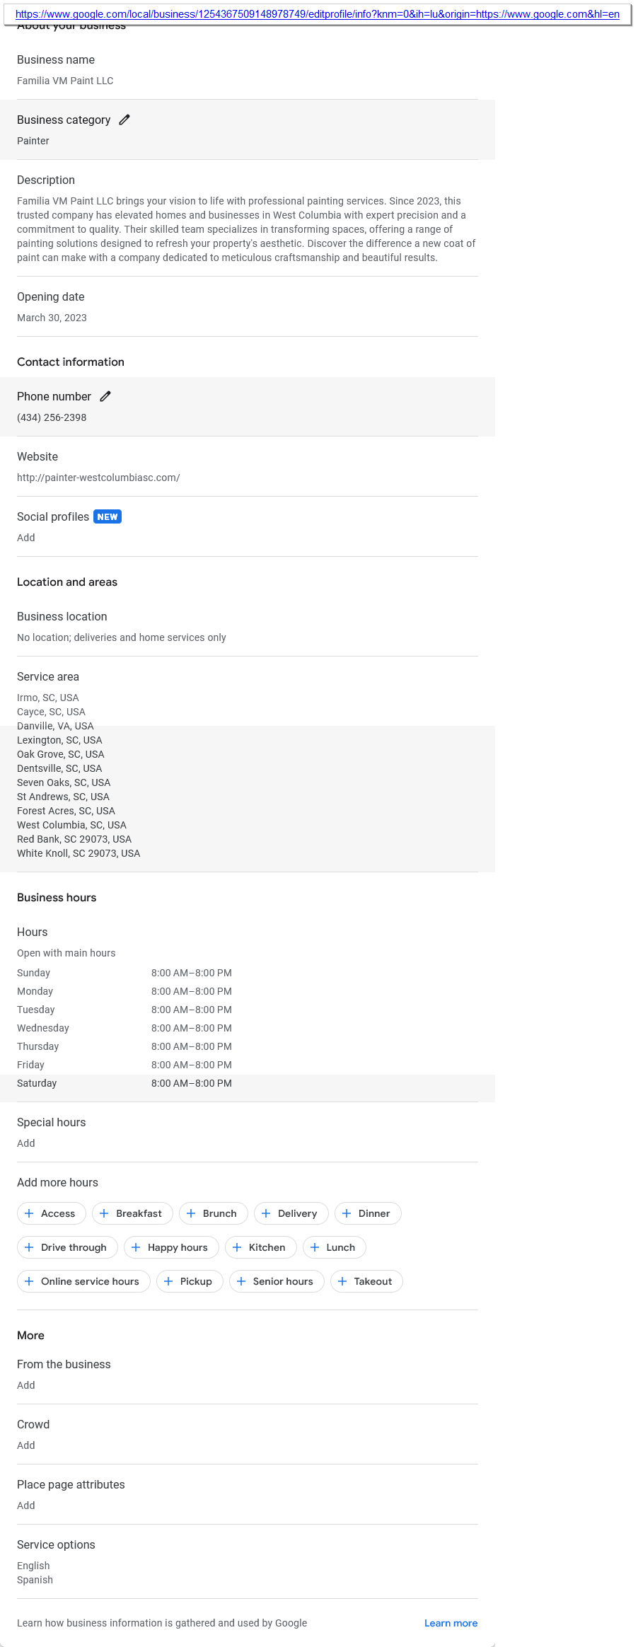Click plus icon on Happy hours chip

pyautogui.click(x=136, y=1247)
